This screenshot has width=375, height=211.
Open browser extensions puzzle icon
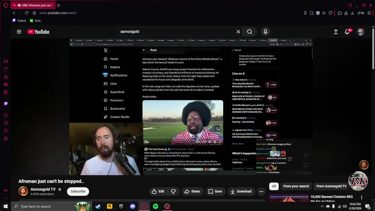click(x=340, y=13)
